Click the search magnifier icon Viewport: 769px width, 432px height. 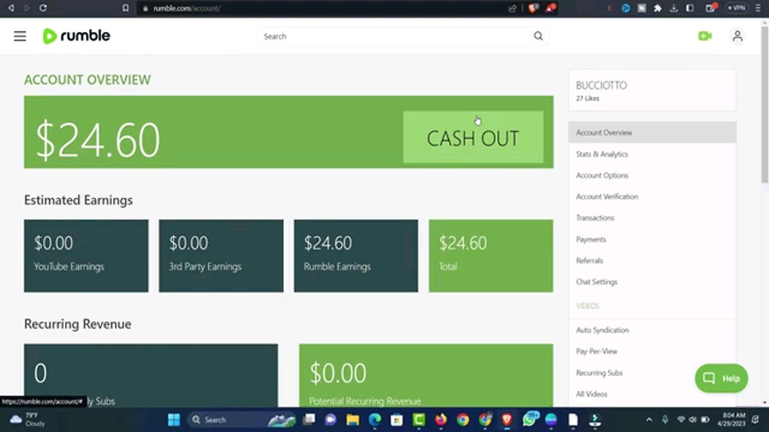538,36
